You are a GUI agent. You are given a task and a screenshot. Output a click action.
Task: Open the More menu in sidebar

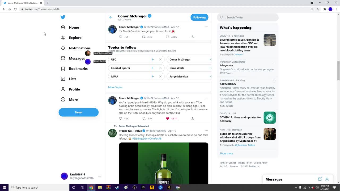pos(69,99)
